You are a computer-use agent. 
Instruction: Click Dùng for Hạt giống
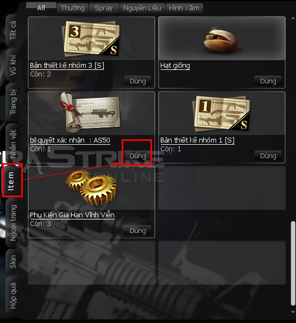click(x=268, y=81)
